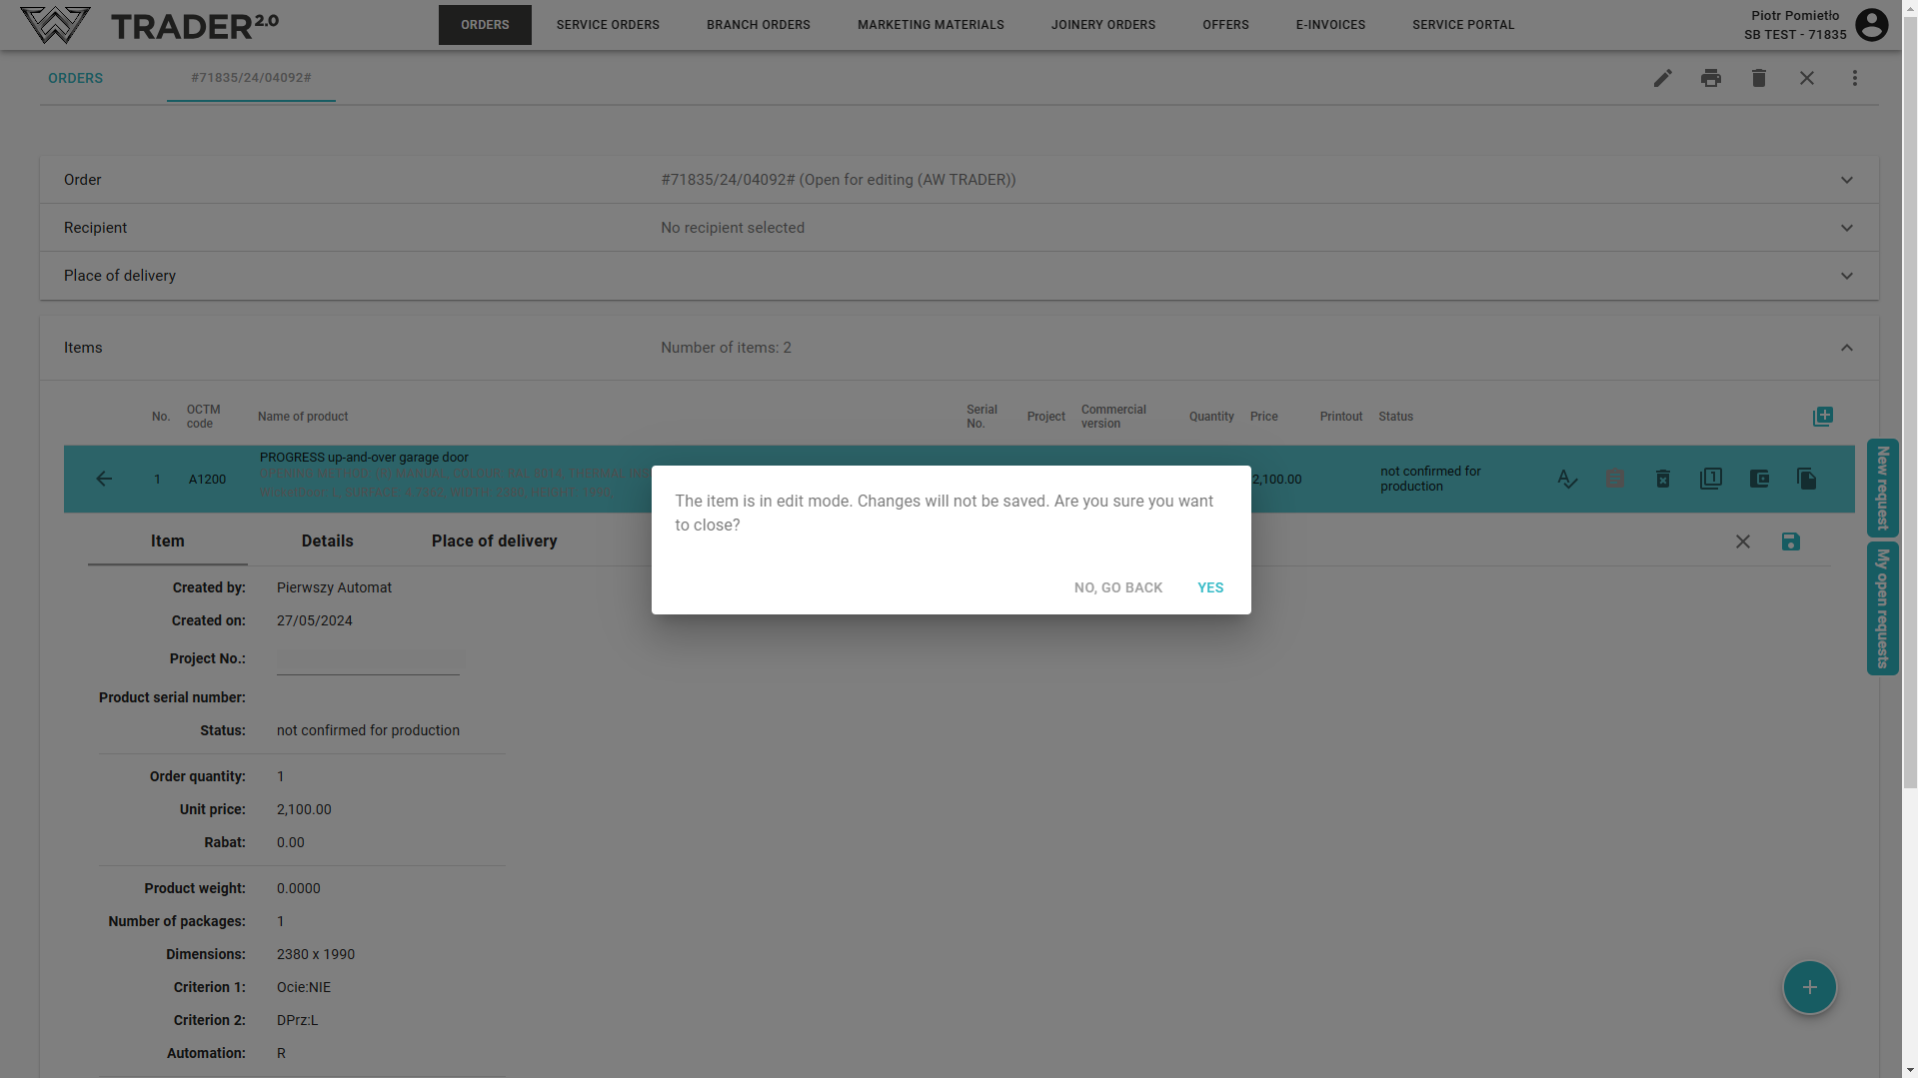The image size is (1918, 1078).
Task: Confirm closing by clicking YES
Action: coord(1209,587)
